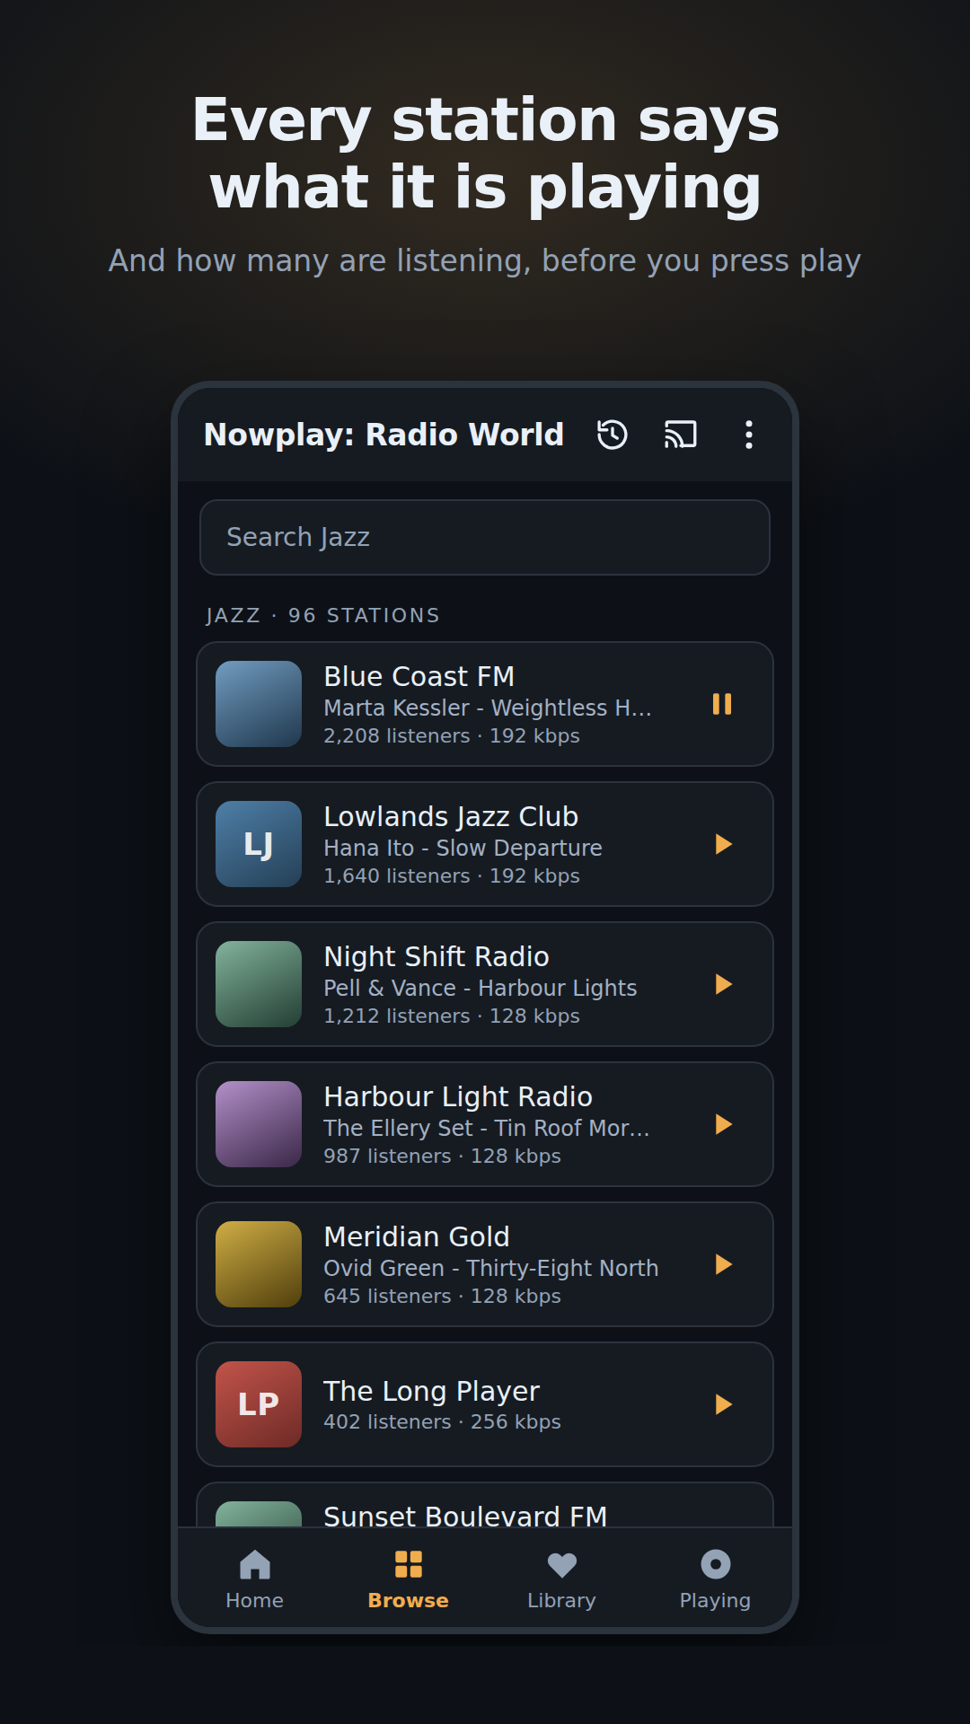Open the listening history icon
Screen dimensions: 970x1724
point(613,435)
